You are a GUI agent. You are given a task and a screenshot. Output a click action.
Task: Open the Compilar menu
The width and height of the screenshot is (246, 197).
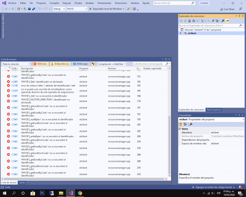[54, 3]
